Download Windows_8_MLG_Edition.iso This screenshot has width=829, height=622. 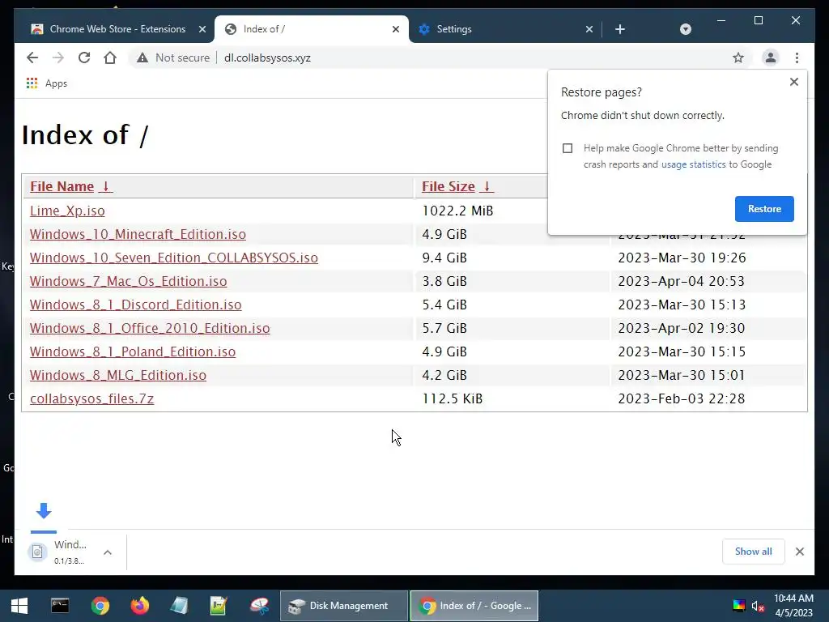click(x=118, y=375)
